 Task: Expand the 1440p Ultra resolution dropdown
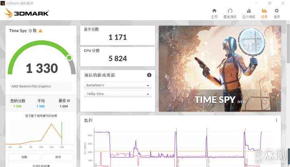(x=118, y=94)
